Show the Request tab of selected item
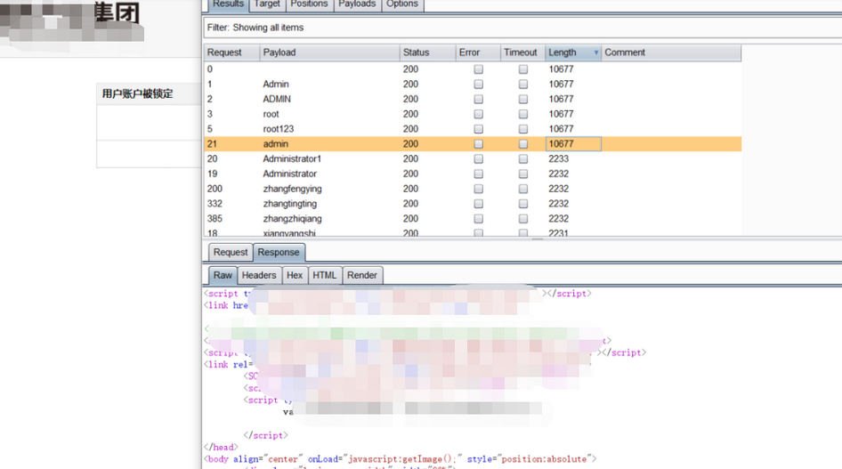Screen dimensions: 842x469 231,253
